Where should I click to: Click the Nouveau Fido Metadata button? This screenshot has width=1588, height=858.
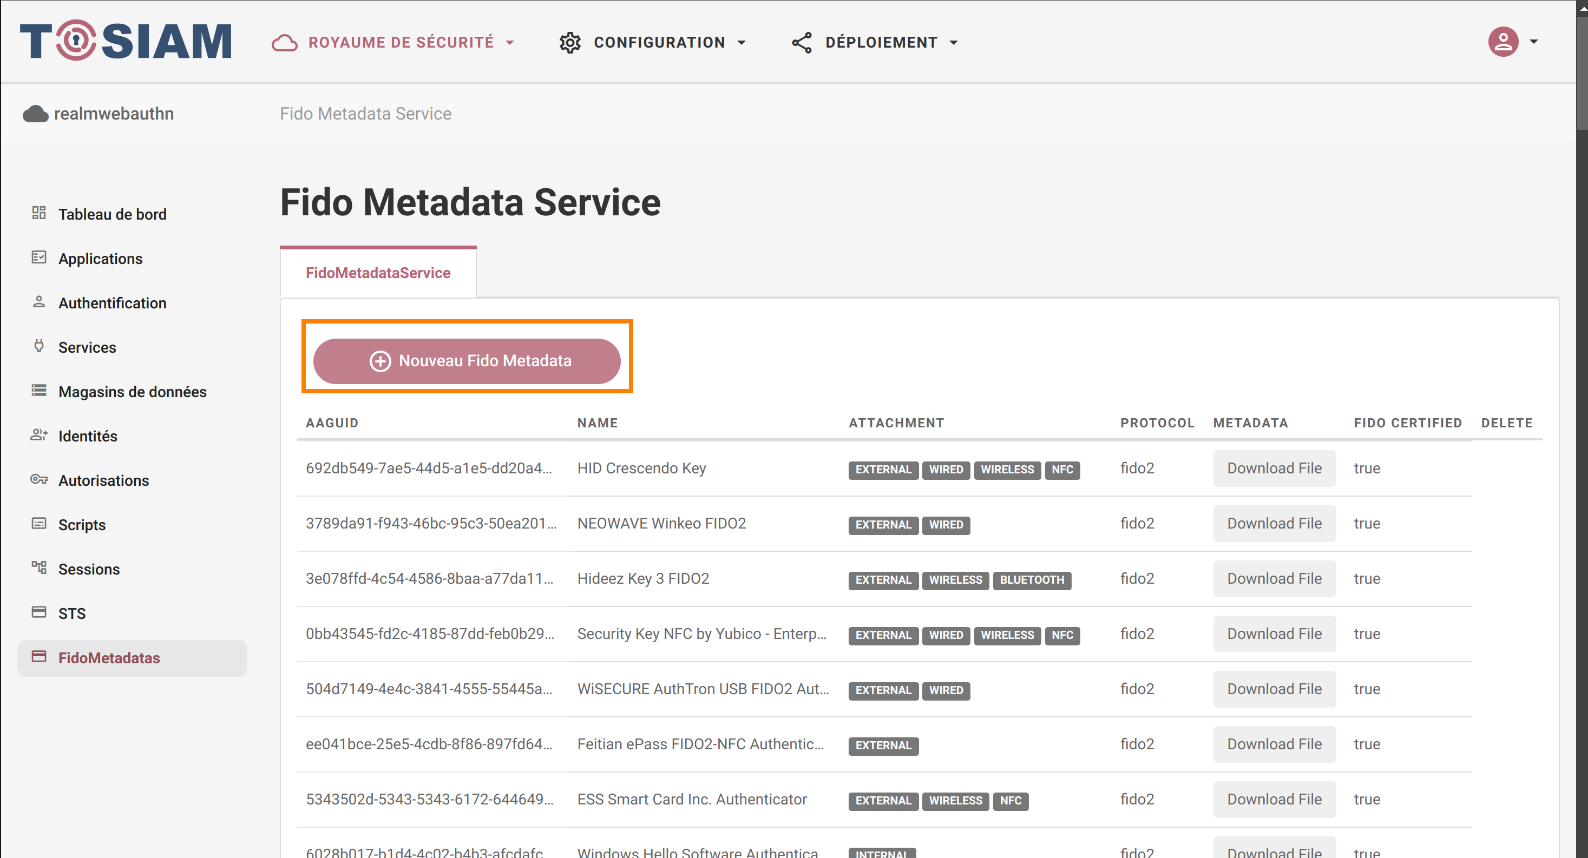click(x=467, y=361)
